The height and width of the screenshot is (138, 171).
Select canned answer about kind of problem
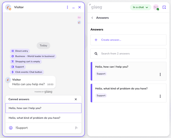[x=43, y=118]
